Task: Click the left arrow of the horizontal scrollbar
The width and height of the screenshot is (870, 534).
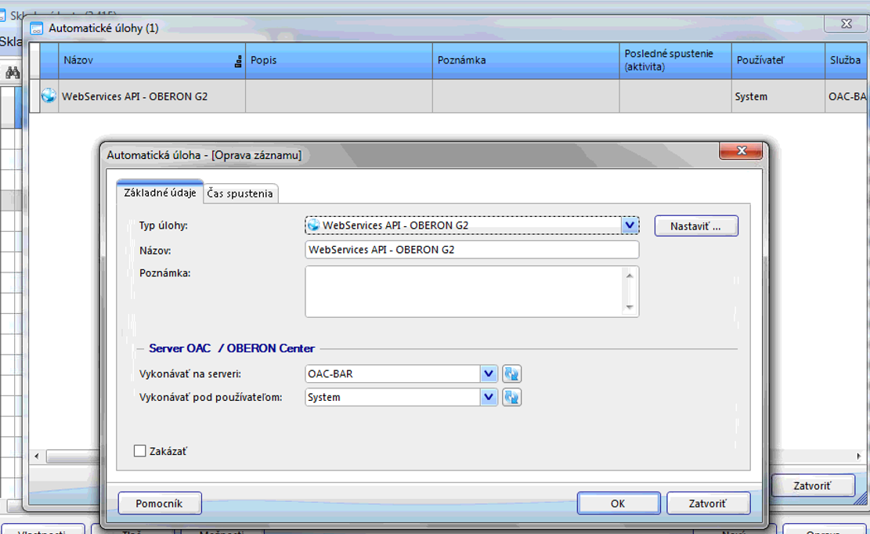Action: 36,456
